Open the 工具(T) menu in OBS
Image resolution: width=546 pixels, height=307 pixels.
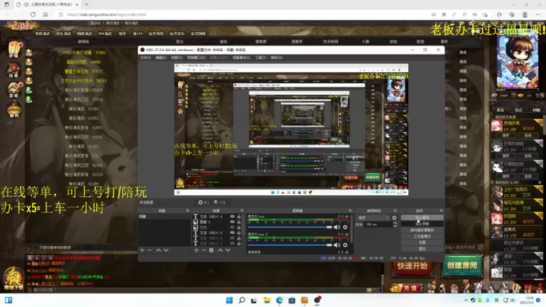261,57
